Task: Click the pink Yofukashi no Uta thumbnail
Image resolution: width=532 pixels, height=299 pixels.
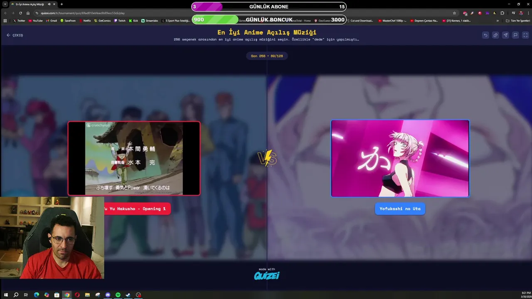Action: tap(400, 158)
